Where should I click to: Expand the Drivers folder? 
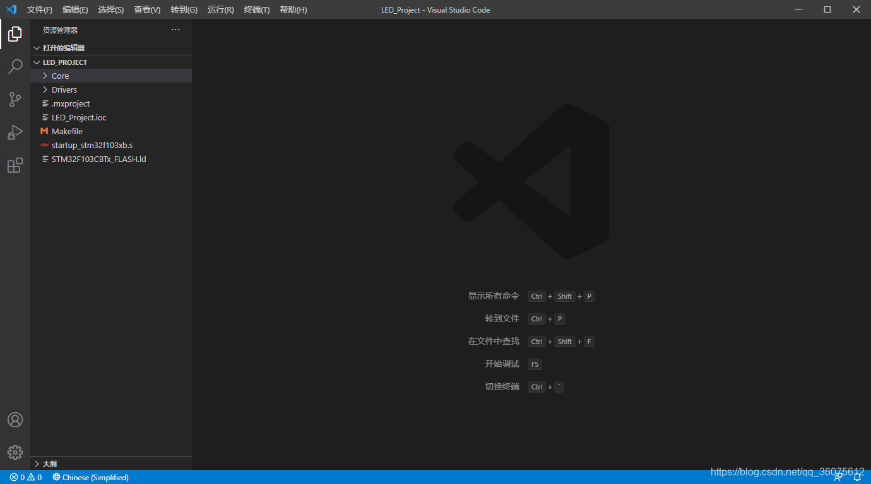tap(45, 89)
